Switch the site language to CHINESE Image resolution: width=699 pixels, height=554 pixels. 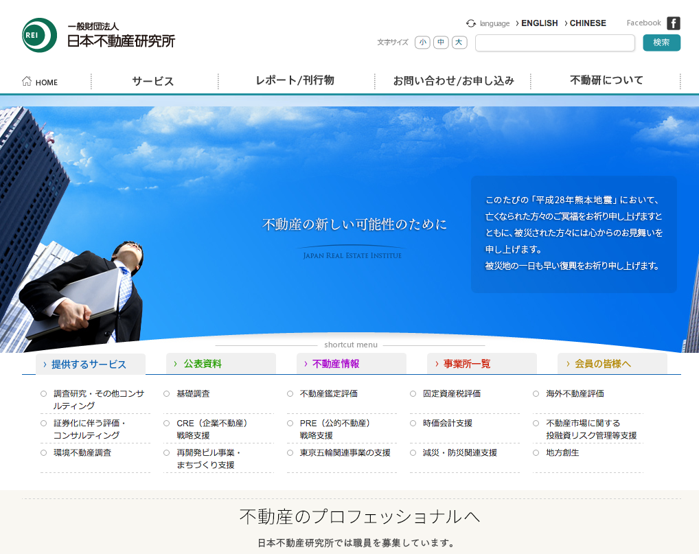coord(587,23)
